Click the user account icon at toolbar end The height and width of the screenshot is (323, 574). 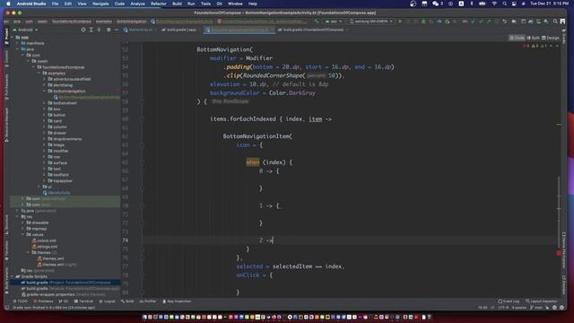[x=562, y=22]
